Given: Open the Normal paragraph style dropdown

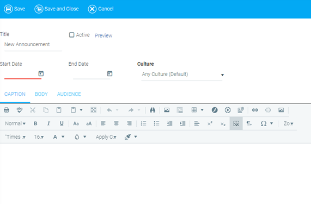Looking at the screenshot, I should click(15, 123).
